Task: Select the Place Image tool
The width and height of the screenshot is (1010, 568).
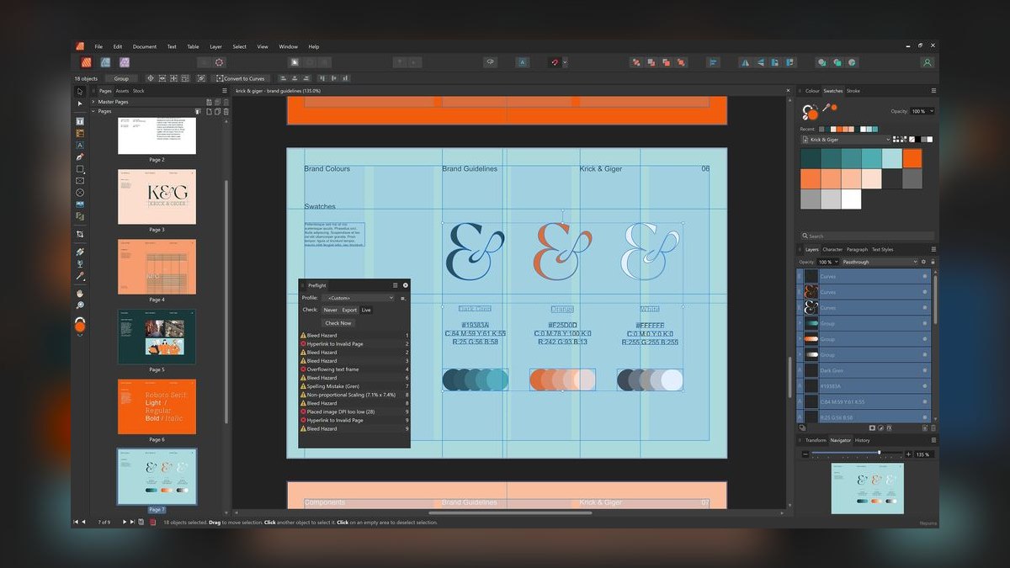Action: point(80,204)
